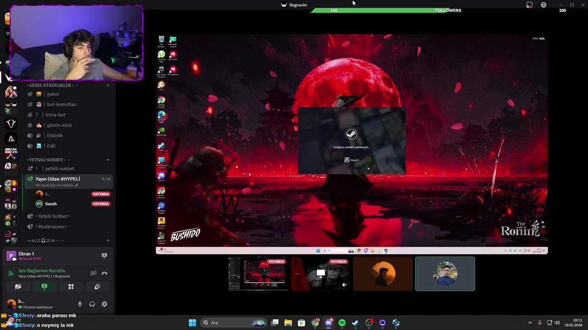Open Windows Start menu
Image resolution: width=588 pixels, height=330 pixels.
tap(192, 323)
